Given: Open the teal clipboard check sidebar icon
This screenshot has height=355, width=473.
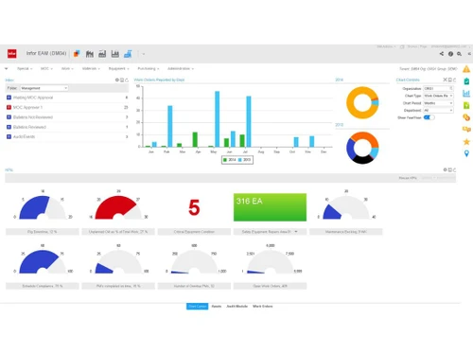Looking at the screenshot, I should 466,81.
